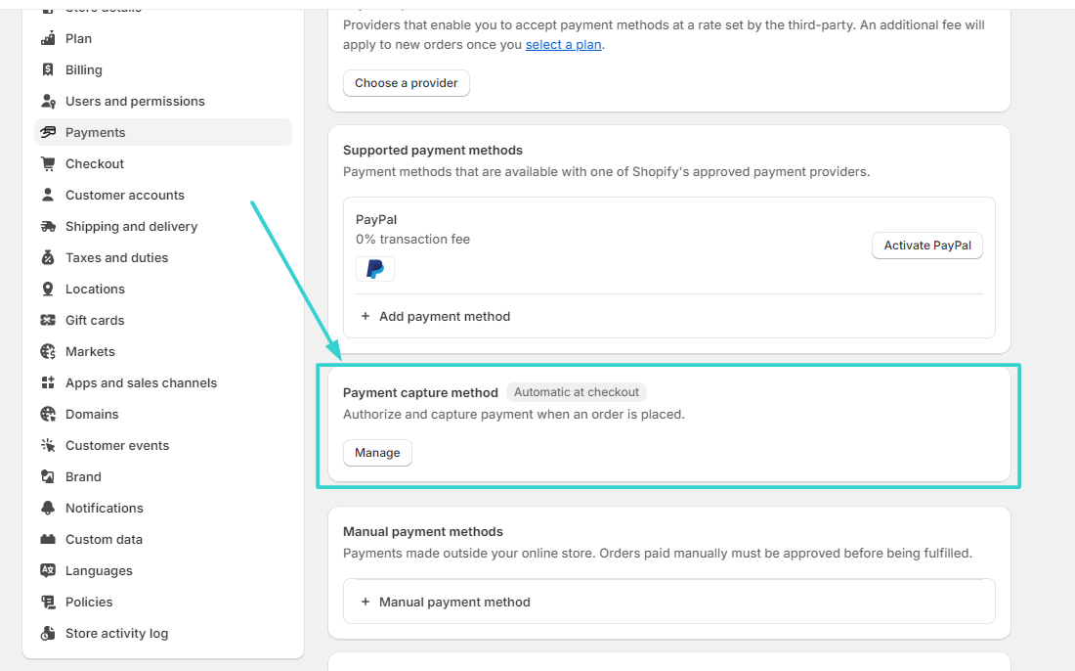Select the Notifications bell icon
1075x671 pixels.
tap(48, 508)
